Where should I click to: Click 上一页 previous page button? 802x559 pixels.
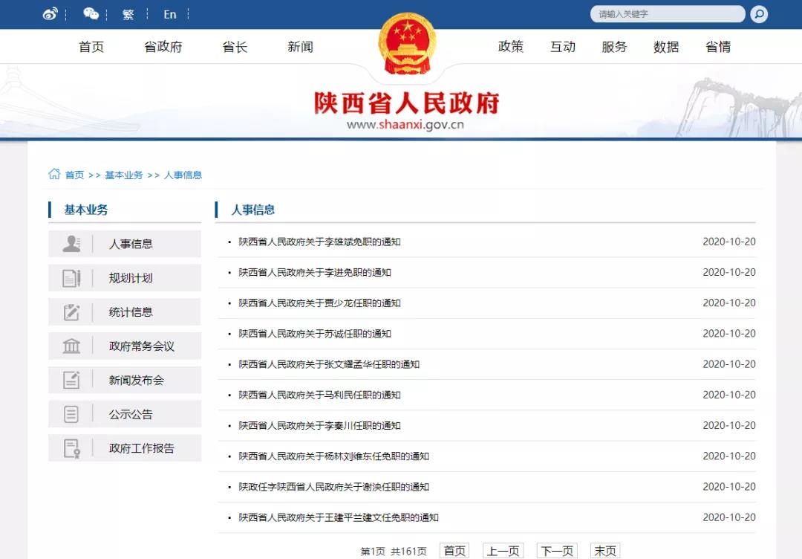coord(503,551)
